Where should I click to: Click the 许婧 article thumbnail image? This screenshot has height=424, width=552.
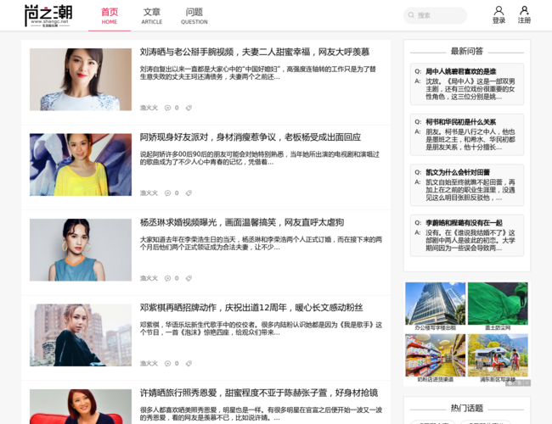coord(81,406)
